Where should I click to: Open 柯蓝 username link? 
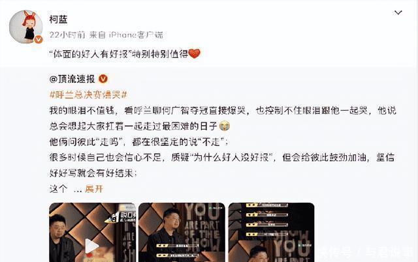click(58, 19)
